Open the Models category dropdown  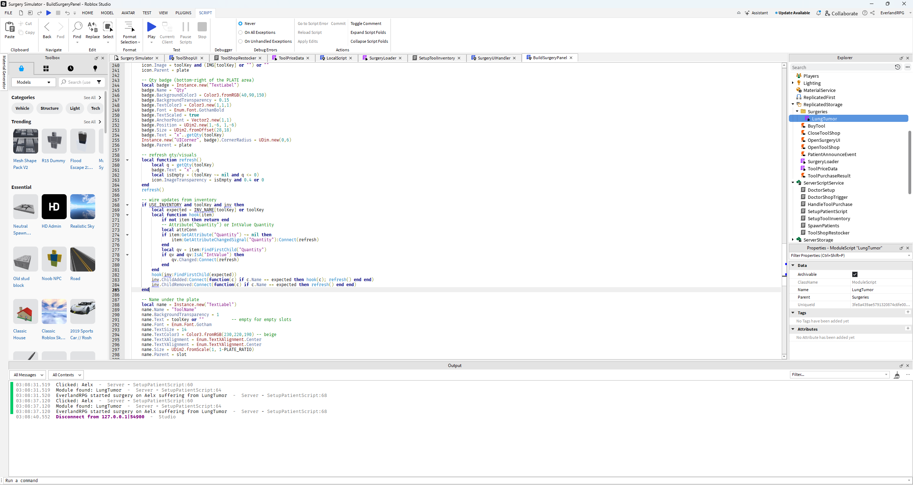tap(34, 82)
